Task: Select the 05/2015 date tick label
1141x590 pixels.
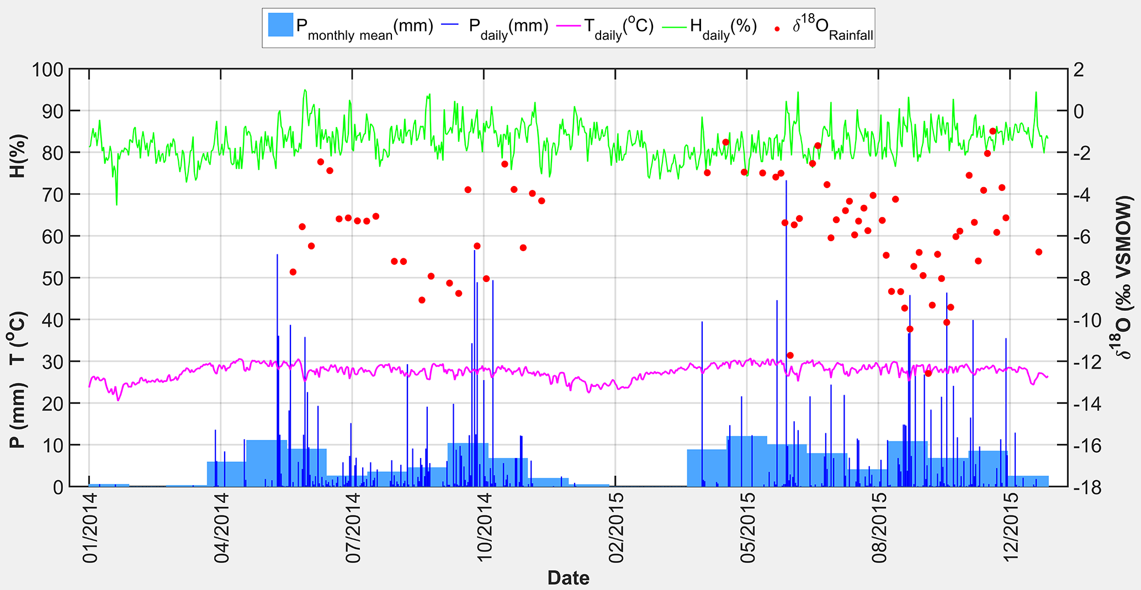Action: point(747,527)
